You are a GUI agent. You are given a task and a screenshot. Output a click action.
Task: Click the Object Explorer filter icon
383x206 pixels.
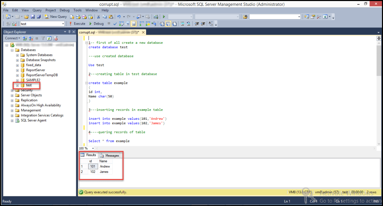[x=43, y=38]
